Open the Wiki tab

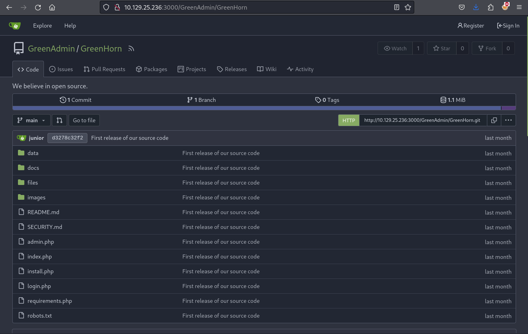coord(267,69)
